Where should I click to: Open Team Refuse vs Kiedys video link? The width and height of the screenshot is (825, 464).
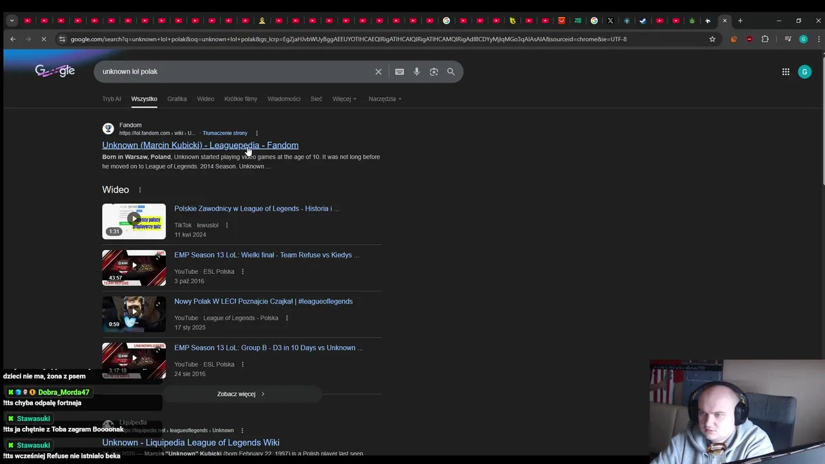267,255
